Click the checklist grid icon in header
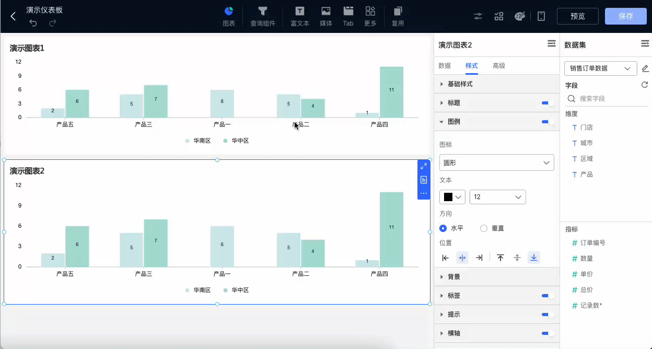Viewport: 652px width, 349px height. [x=499, y=16]
